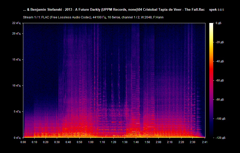Click the 5 кГц frequency label
240x153 pixels.
point(17,111)
